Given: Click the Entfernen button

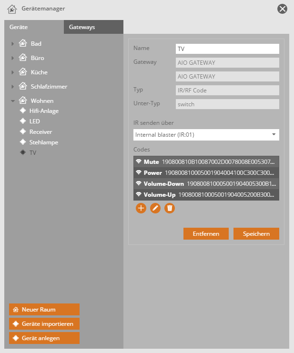Looking at the screenshot, I should point(206,234).
